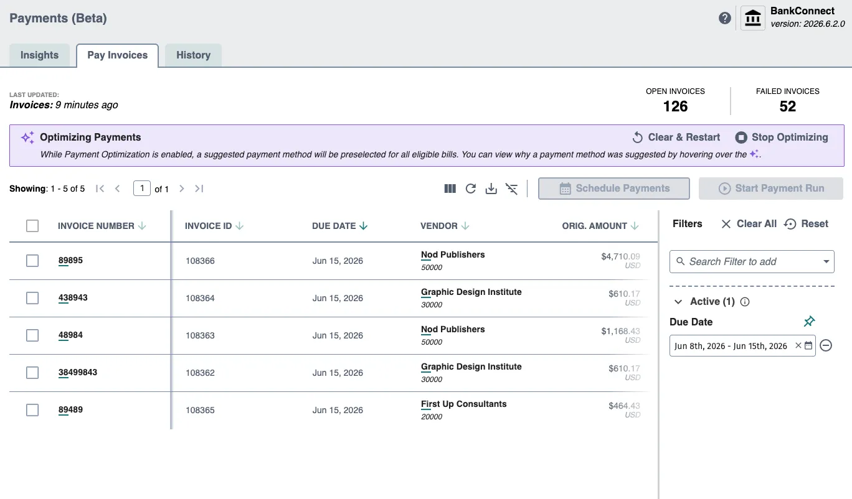Screen dimensions: 852x499
Task: Select the Pay Invoices tab
Action: (118, 55)
